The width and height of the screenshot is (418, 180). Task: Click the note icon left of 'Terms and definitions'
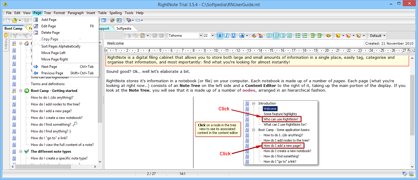[14, 84]
